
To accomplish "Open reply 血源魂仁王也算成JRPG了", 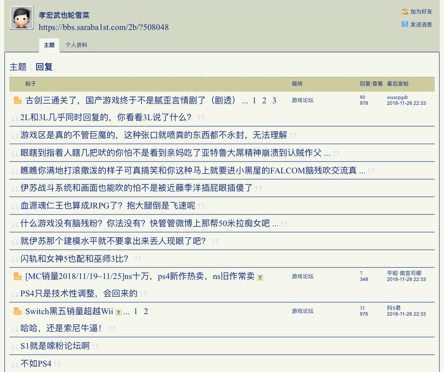I will click(108, 205).
